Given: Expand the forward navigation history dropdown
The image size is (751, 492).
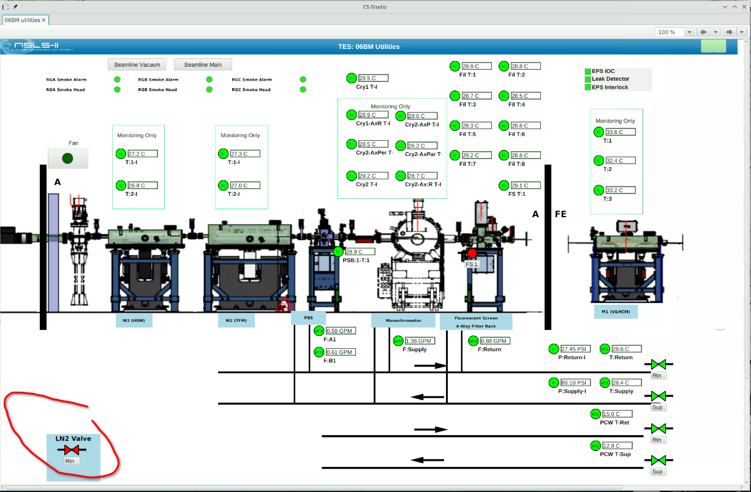Looking at the screenshot, I should pyautogui.click(x=741, y=32).
